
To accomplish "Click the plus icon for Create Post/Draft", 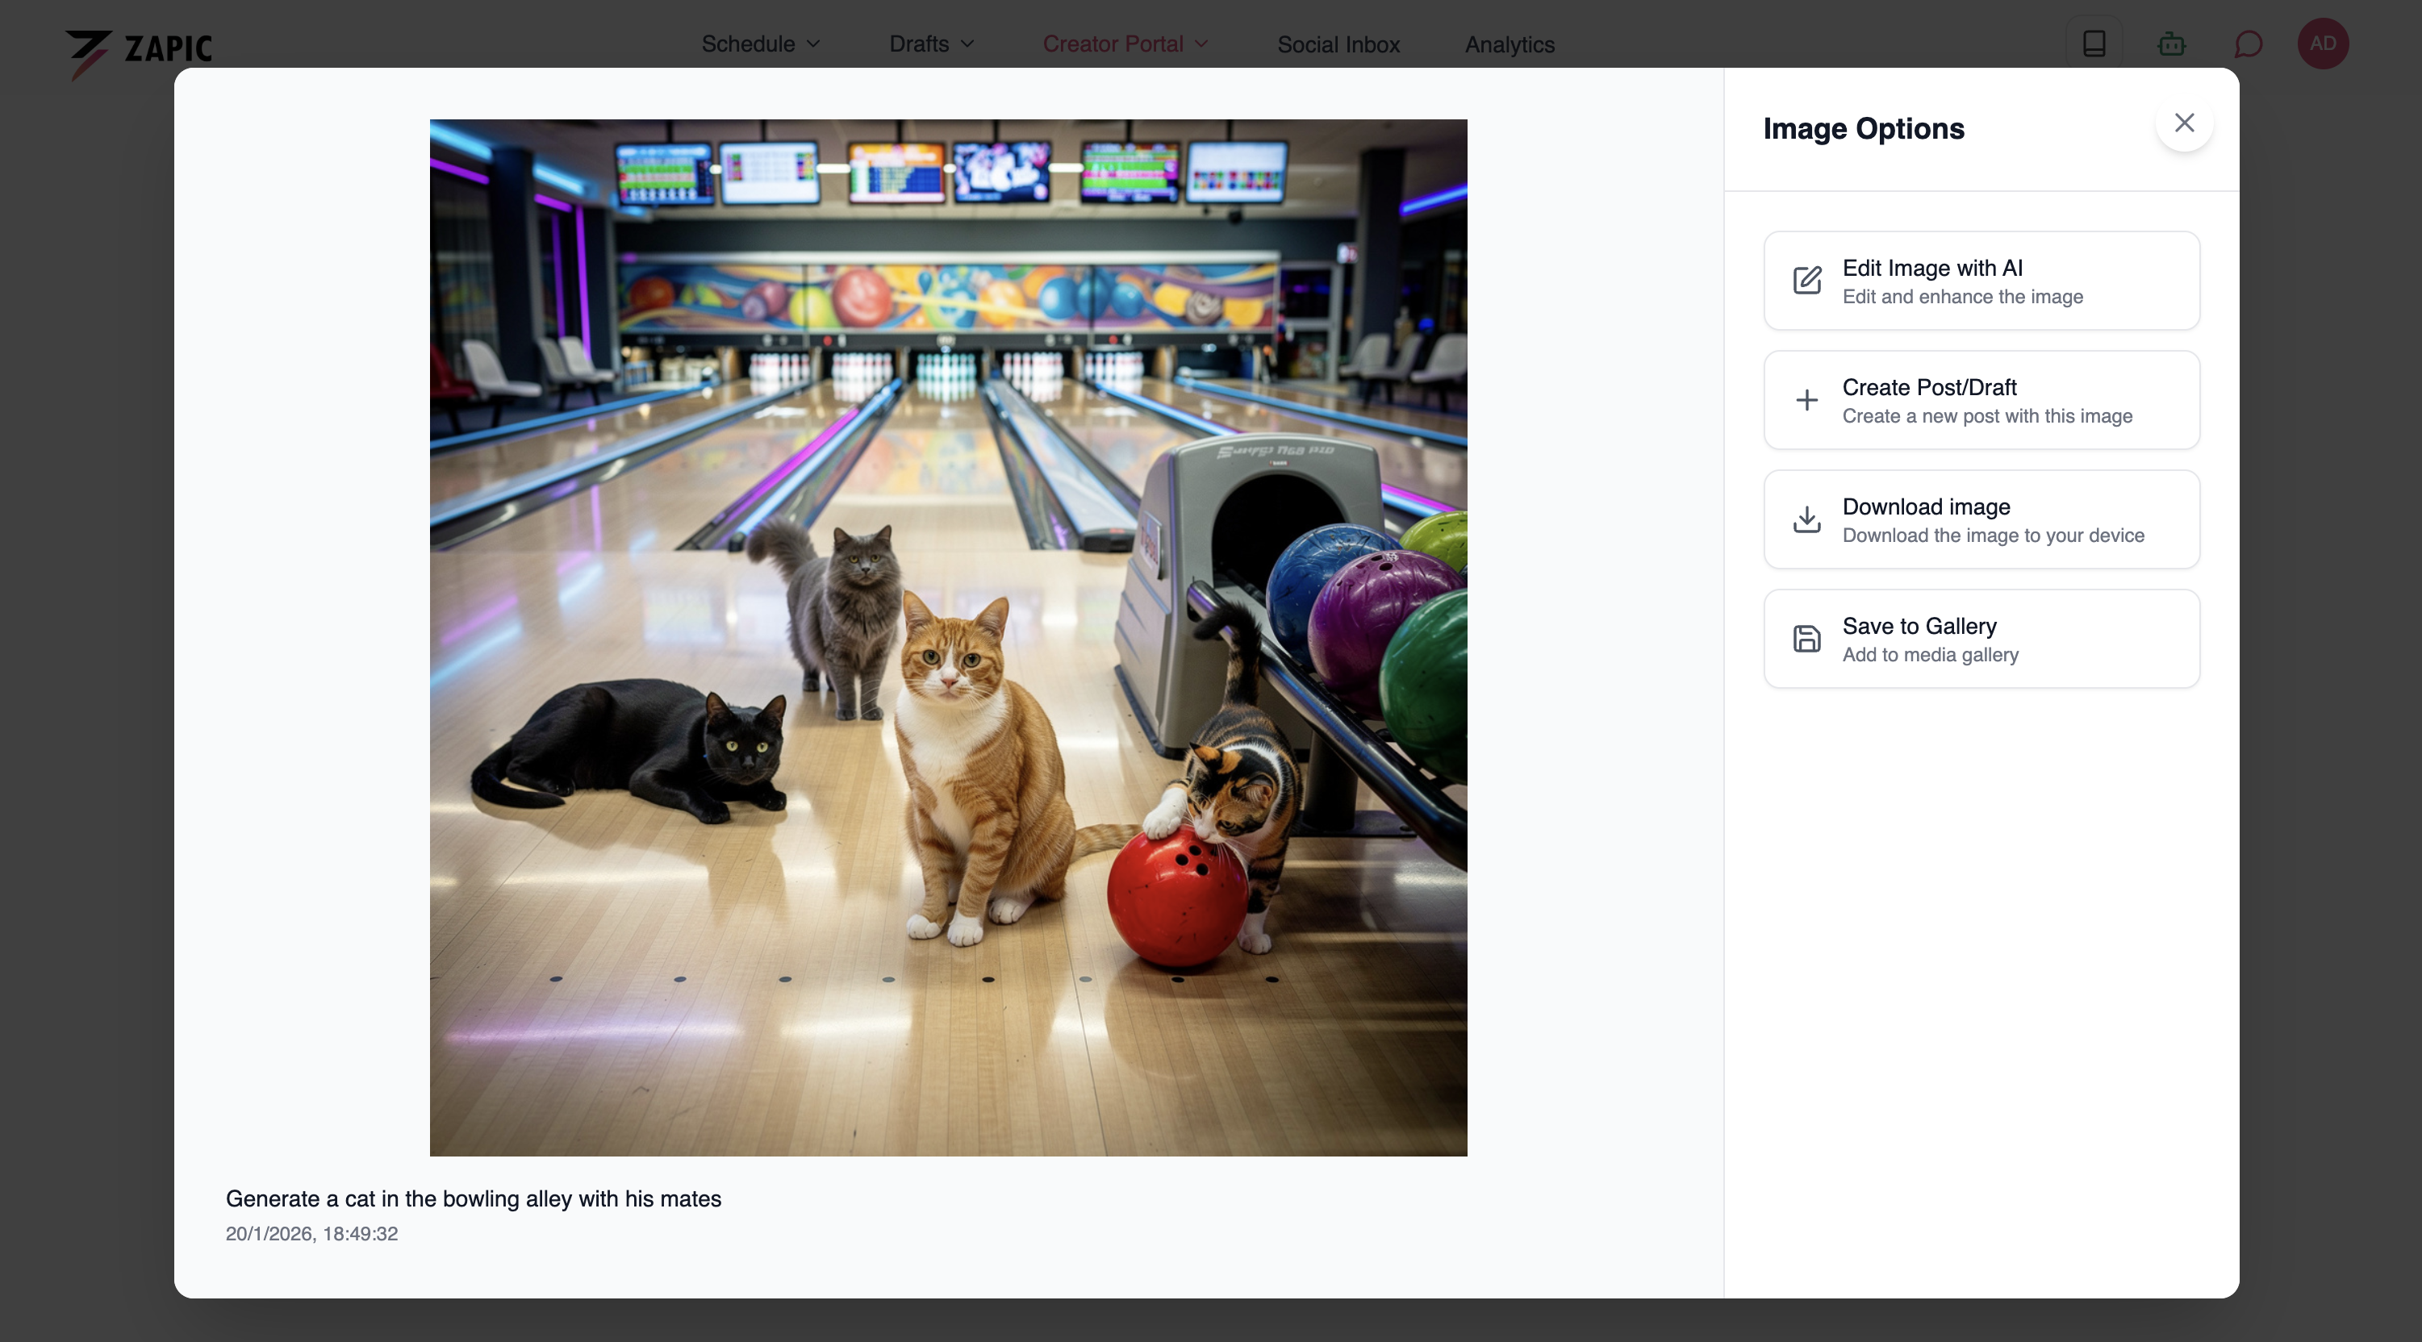I will click(1806, 400).
